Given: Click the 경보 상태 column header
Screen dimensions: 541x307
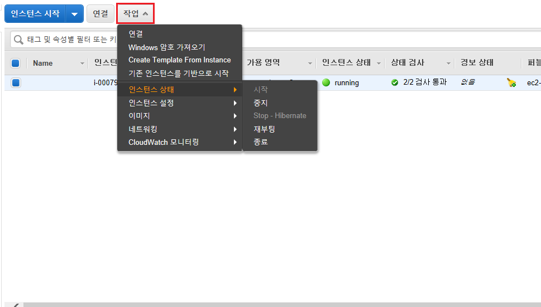Looking at the screenshot, I should tap(477, 62).
